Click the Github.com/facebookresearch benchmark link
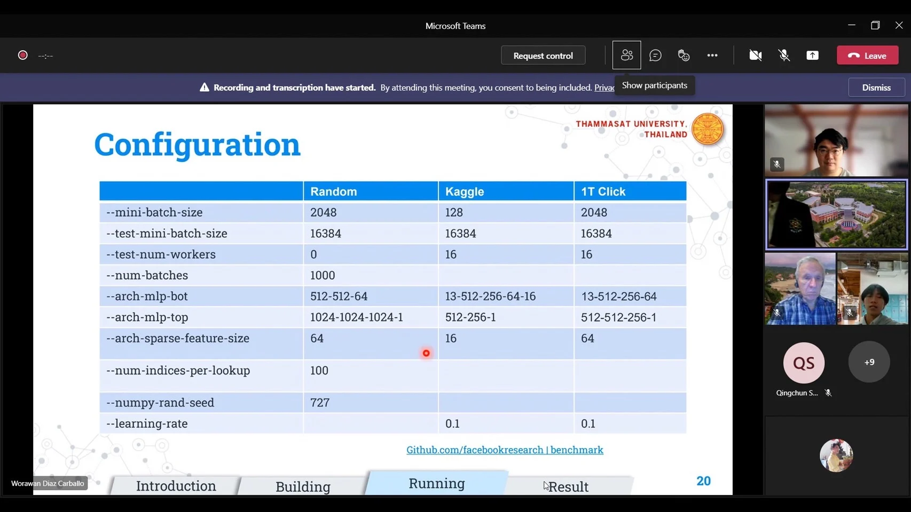911x512 pixels. pyautogui.click(x=505, y=450)
